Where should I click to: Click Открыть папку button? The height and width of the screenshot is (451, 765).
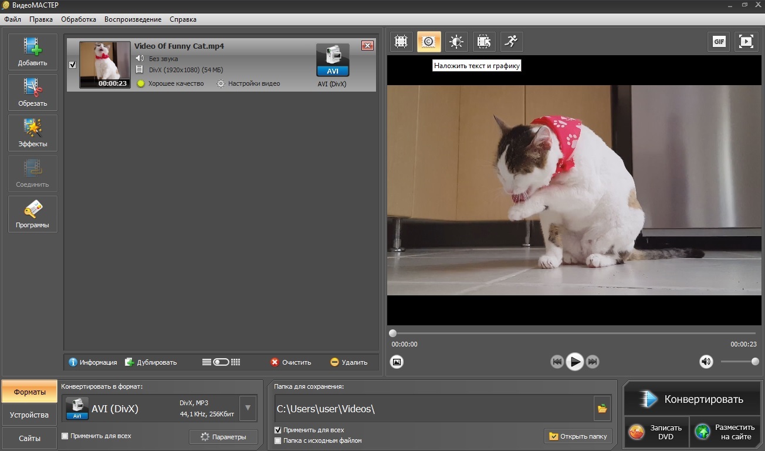click(x=578, y=436)
